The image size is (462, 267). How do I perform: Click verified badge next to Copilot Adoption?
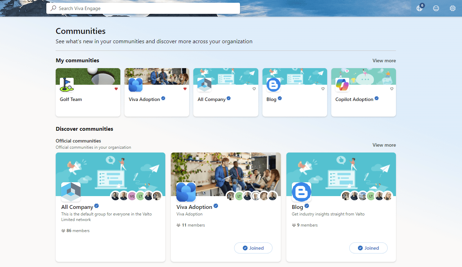click(x=377, y=99)
